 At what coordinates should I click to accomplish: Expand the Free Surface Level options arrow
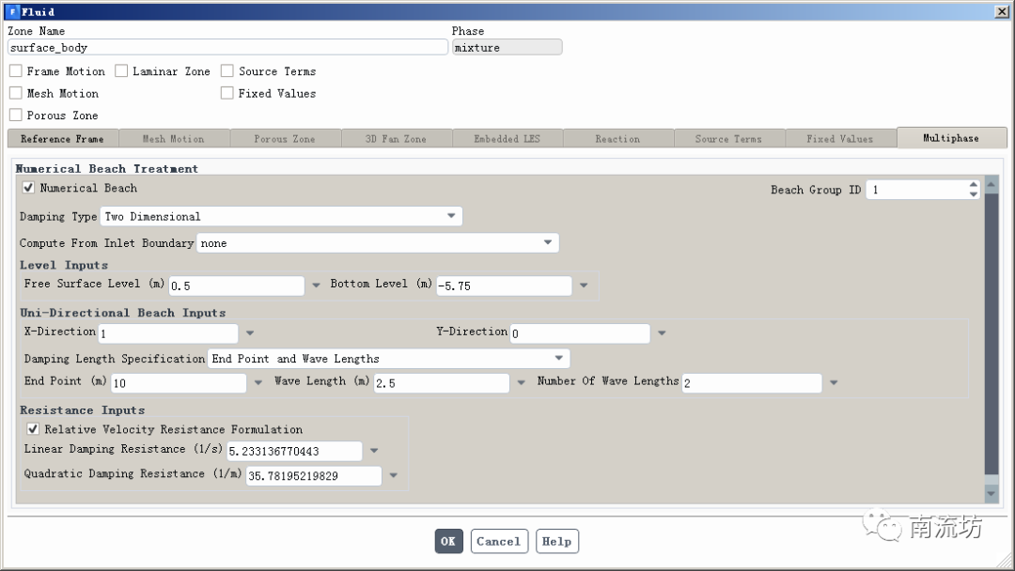316,285
